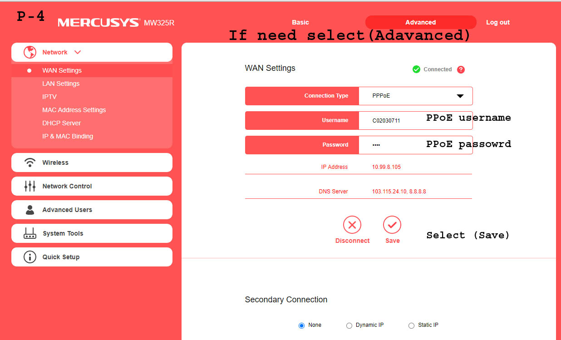Image resolution: width=561 pixels, height=340 pixels.
Task: Switch to the Basic tab
Action: 300,22
